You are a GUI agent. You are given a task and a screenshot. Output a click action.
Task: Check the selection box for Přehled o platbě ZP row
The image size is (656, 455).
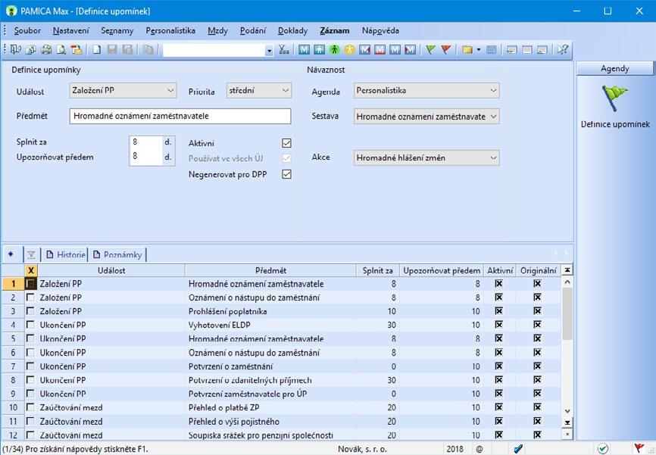(30, 407)
